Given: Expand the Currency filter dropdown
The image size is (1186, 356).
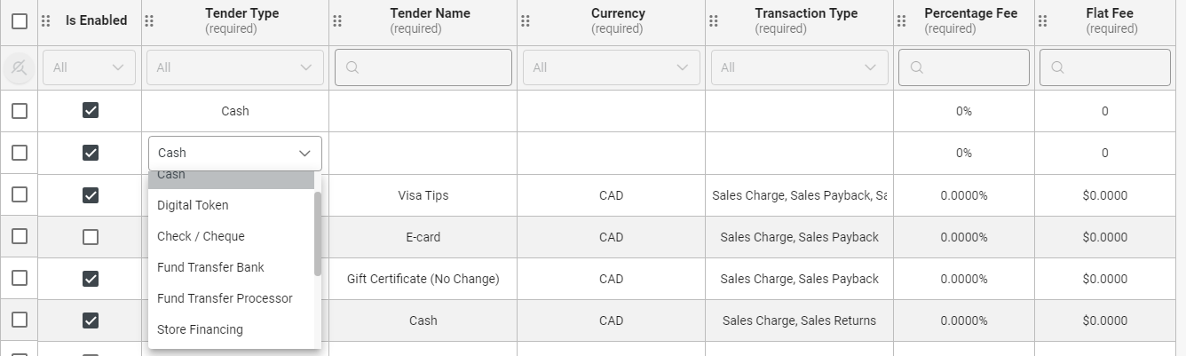Looking at the screenshot, I should [x=611, y=67].
